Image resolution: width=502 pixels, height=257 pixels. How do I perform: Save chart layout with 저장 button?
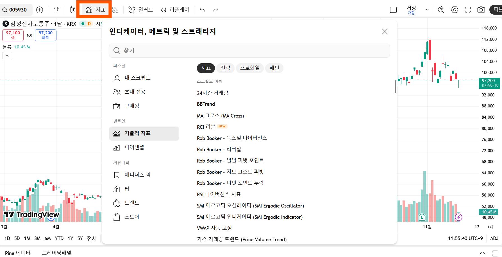(411, 10)
